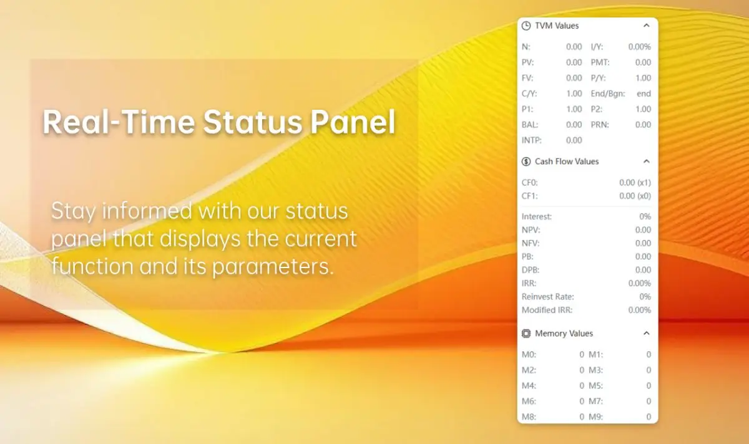Click the Reinvest Rate value

click(645, 297)
